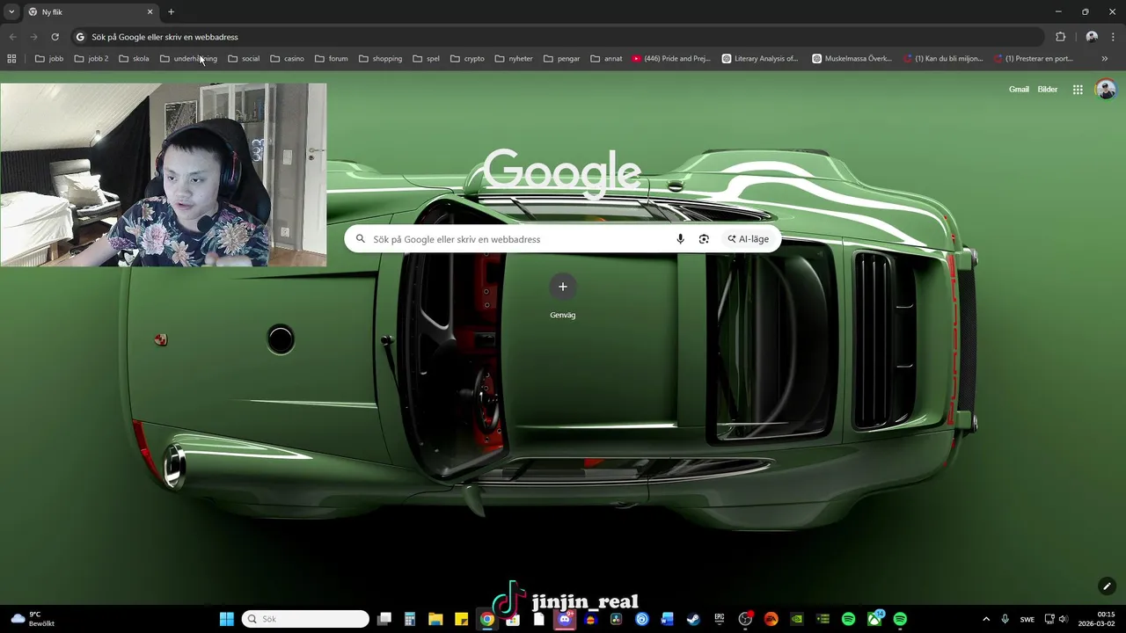Open a new tab with plus icon
This screenshot has height=633, width=1126.
pyautogui.click(x=171, y=11)
